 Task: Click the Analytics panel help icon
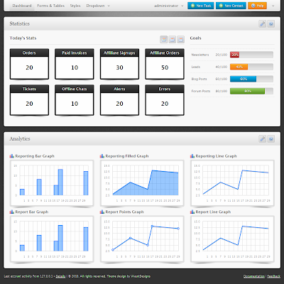pyautogui.click(x=271, y=138)
